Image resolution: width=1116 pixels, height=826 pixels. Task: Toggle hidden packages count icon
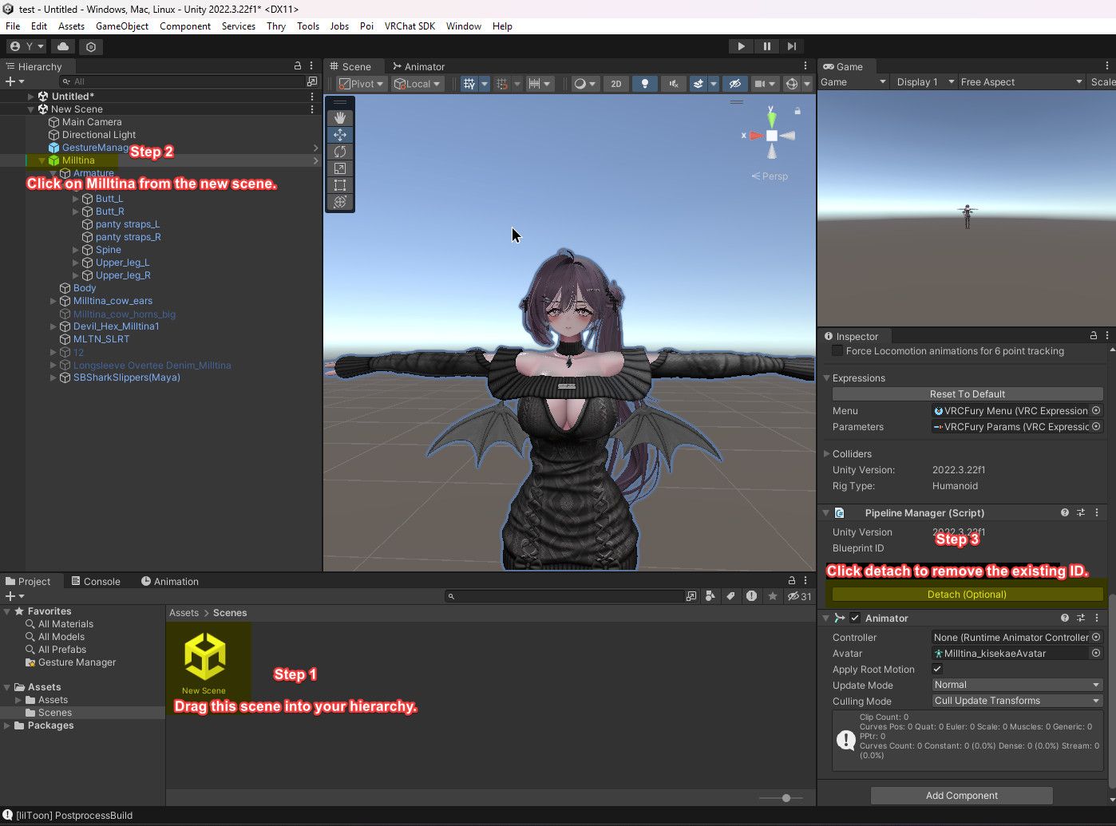[x=799, y=596]
